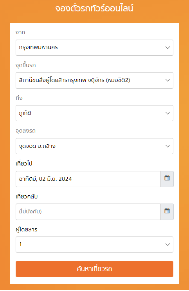Open calendar icon beside เที่ยวกลับ field

[167, 212]
